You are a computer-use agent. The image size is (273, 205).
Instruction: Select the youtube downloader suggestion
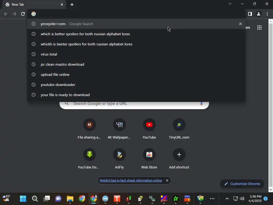coord(136,85)
